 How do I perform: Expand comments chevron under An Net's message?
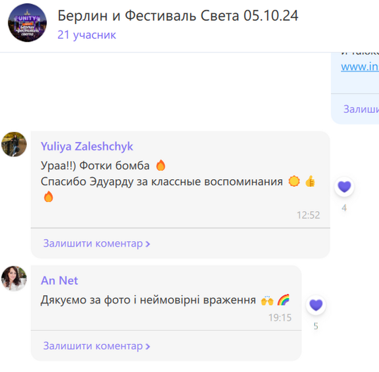[148, 347]
